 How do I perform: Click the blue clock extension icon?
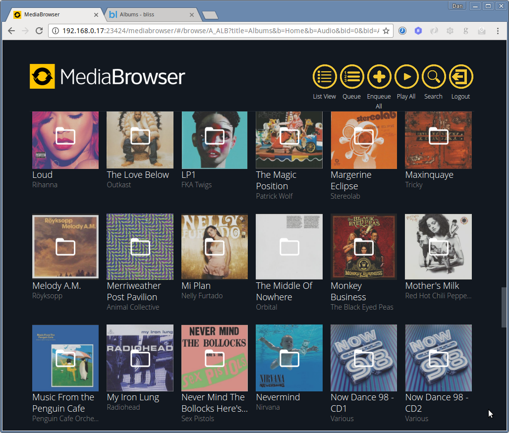click(x=402, y=31)
